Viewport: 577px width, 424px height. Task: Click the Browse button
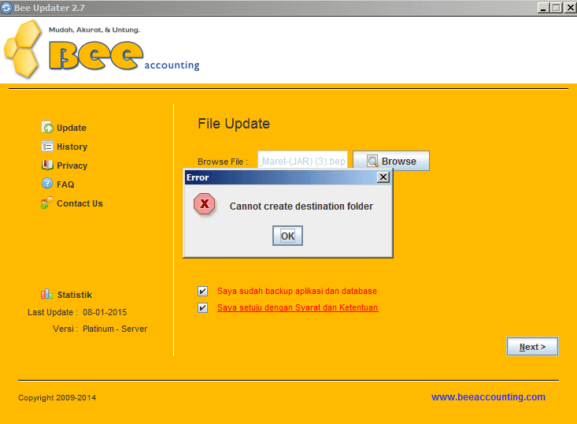(x=390, y=161)
